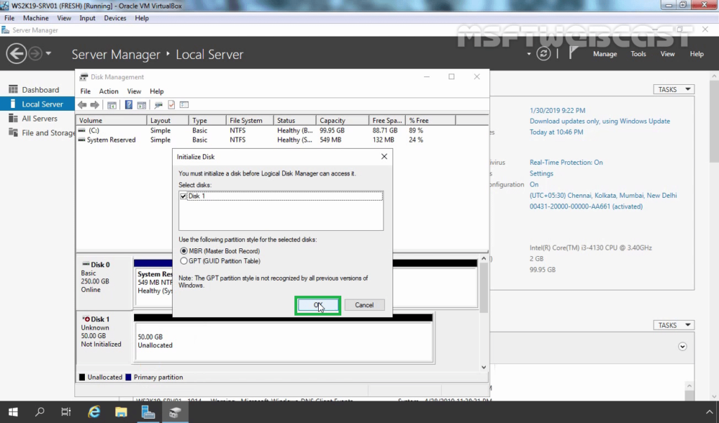
Task: Open Disk Management File menu
Action: click(x=85, y=91)
